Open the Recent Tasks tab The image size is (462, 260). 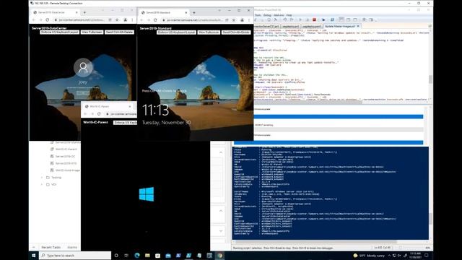[51, 247]
